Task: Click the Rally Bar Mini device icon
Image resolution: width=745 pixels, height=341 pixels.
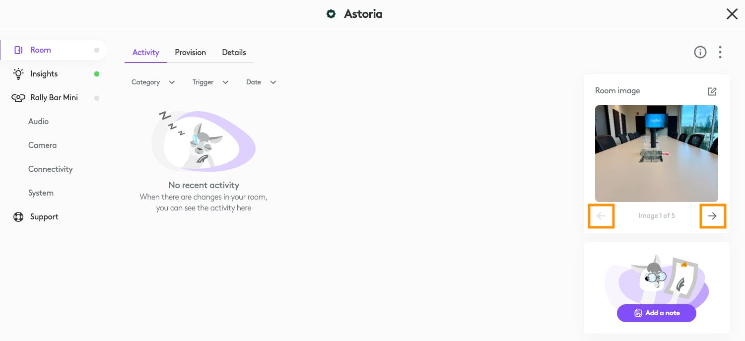Action: coord(18,98)
